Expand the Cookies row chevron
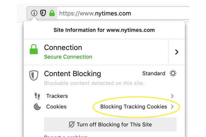The height and width of the screenshot is (137, 206). (172, 107)
